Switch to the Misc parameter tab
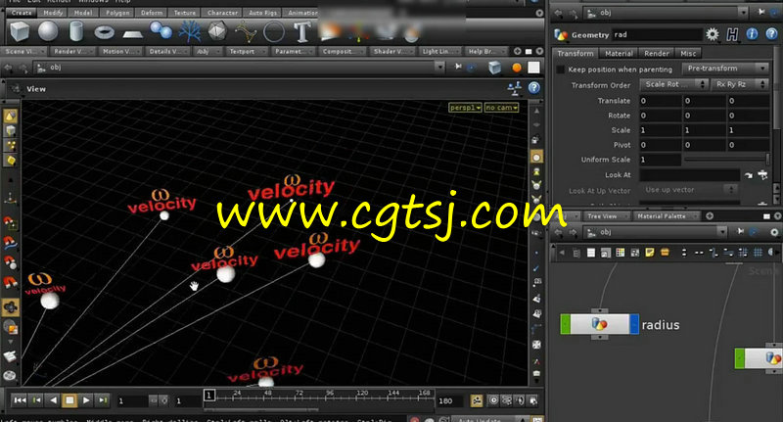 (x=688, y=54)
